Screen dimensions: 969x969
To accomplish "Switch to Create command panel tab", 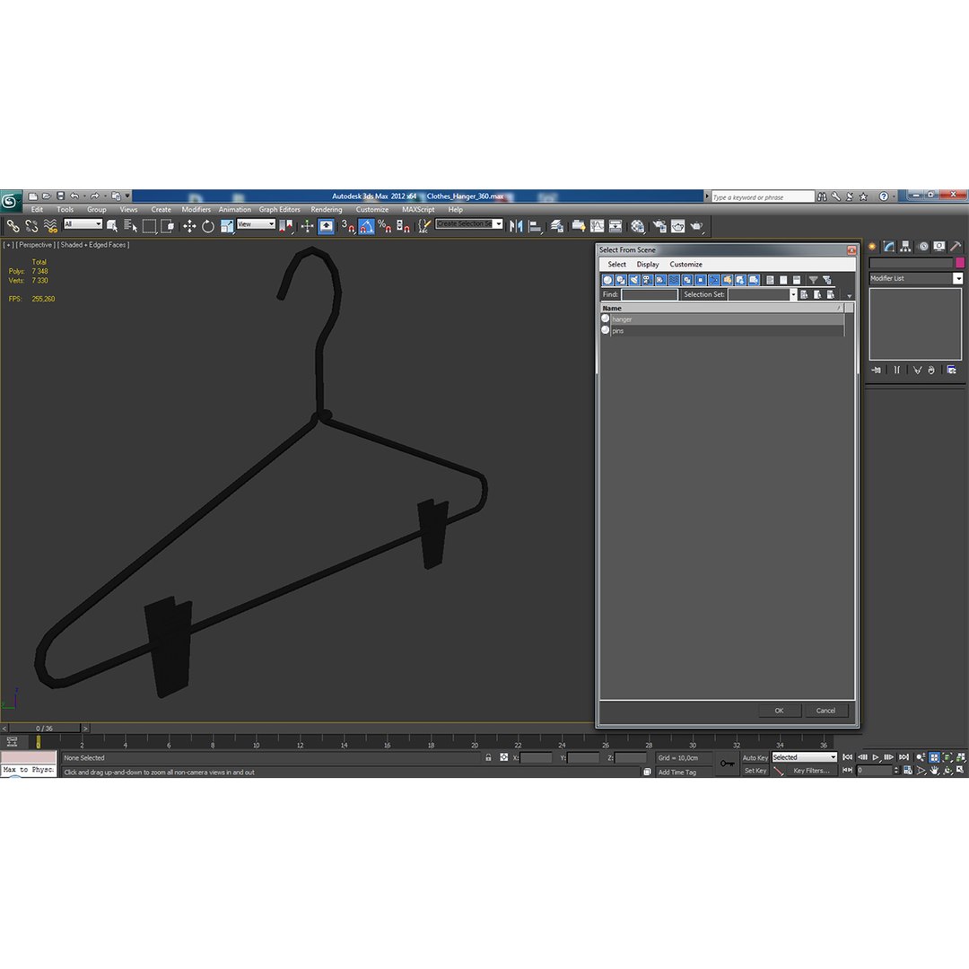I will point(873,247).
